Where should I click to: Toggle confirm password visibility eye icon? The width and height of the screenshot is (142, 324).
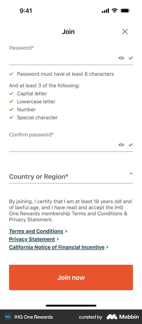[121, 145]
